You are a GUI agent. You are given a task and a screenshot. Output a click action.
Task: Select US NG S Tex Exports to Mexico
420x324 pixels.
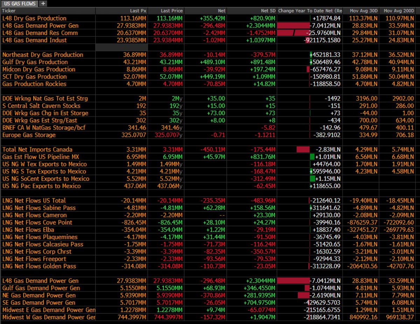point(44,171)
